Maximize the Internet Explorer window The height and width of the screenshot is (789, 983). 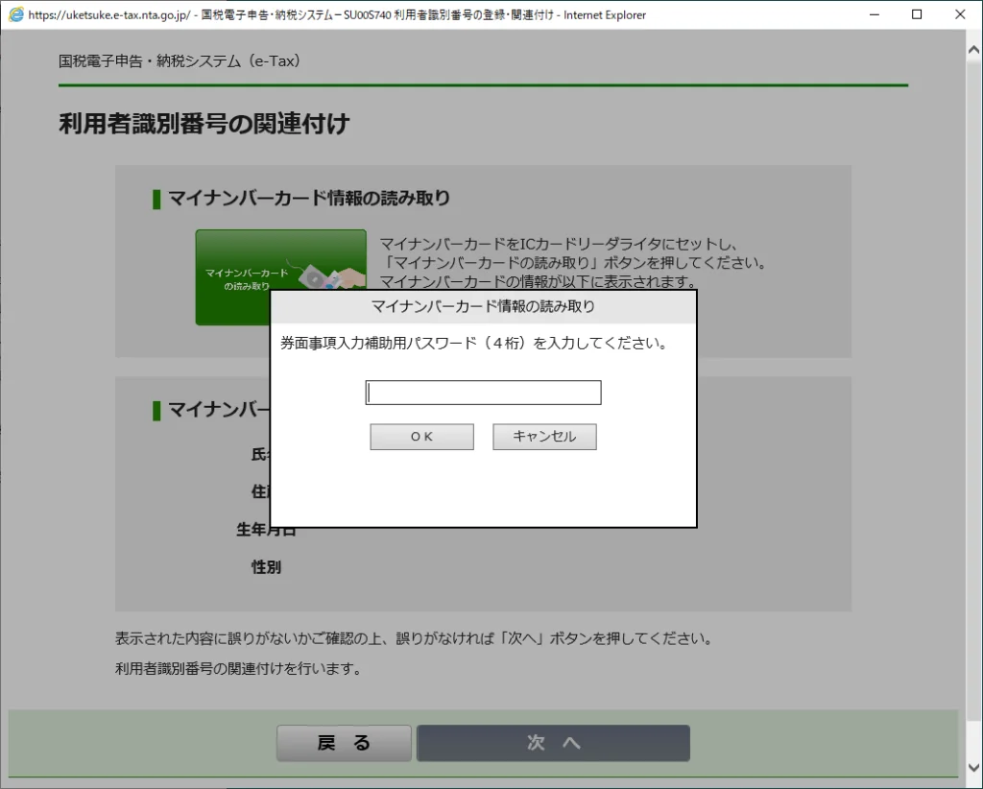[x=917, y=14]
